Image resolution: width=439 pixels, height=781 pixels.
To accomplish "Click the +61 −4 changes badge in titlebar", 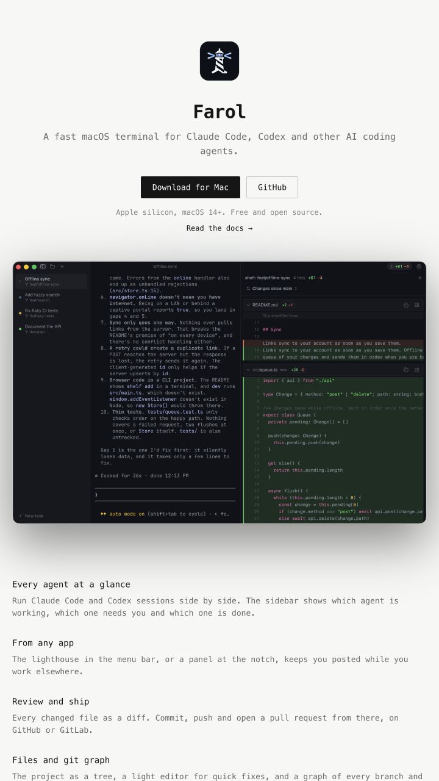I will [400, 267].
